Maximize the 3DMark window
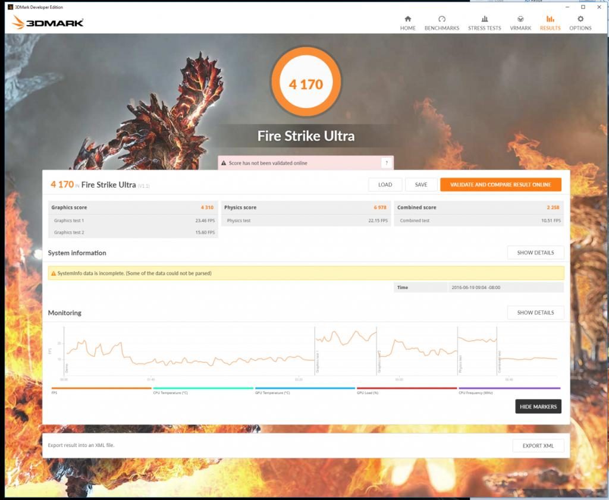The width and height of the screenshot is (609, 500). click(x=583, y=7)
